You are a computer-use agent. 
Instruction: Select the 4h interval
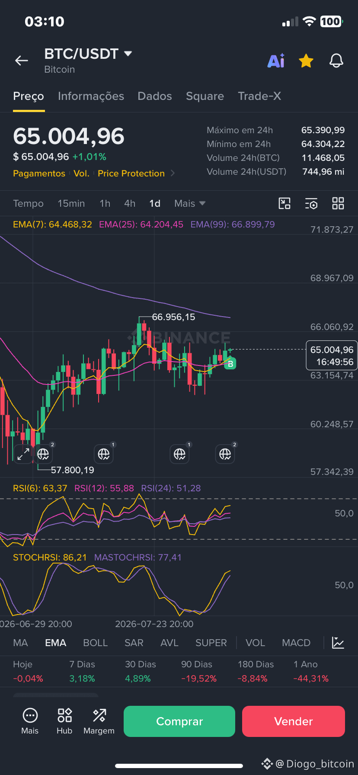pyautogui.click(x=130, y=204)
